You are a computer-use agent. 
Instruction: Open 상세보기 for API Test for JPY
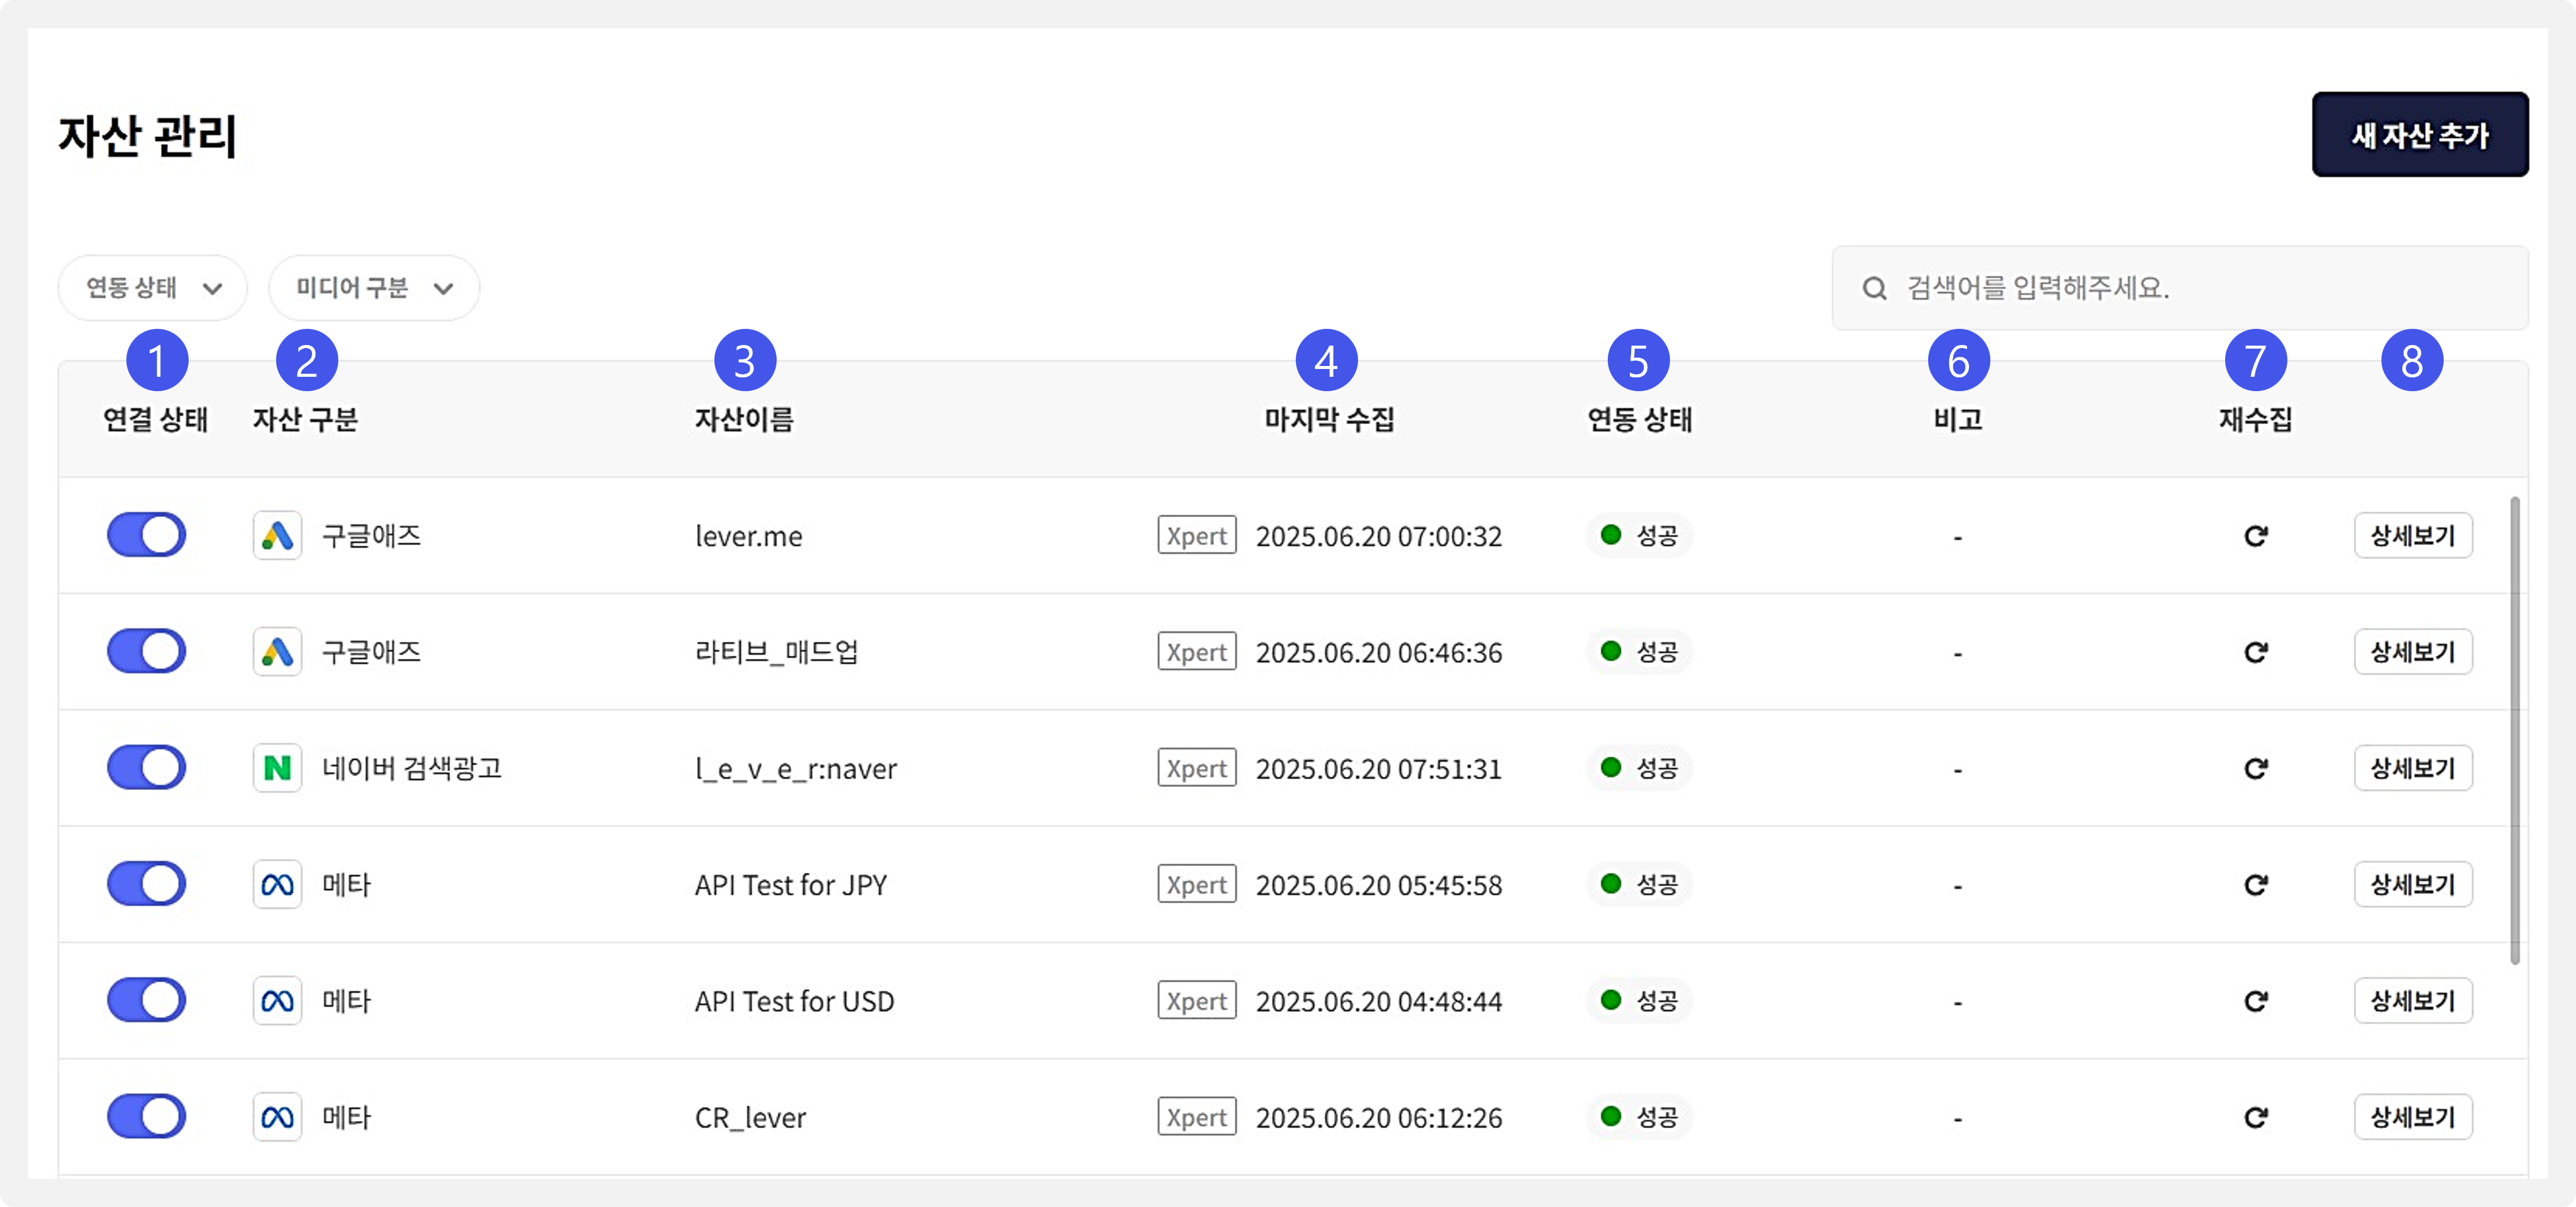[x=2412, y=885]
